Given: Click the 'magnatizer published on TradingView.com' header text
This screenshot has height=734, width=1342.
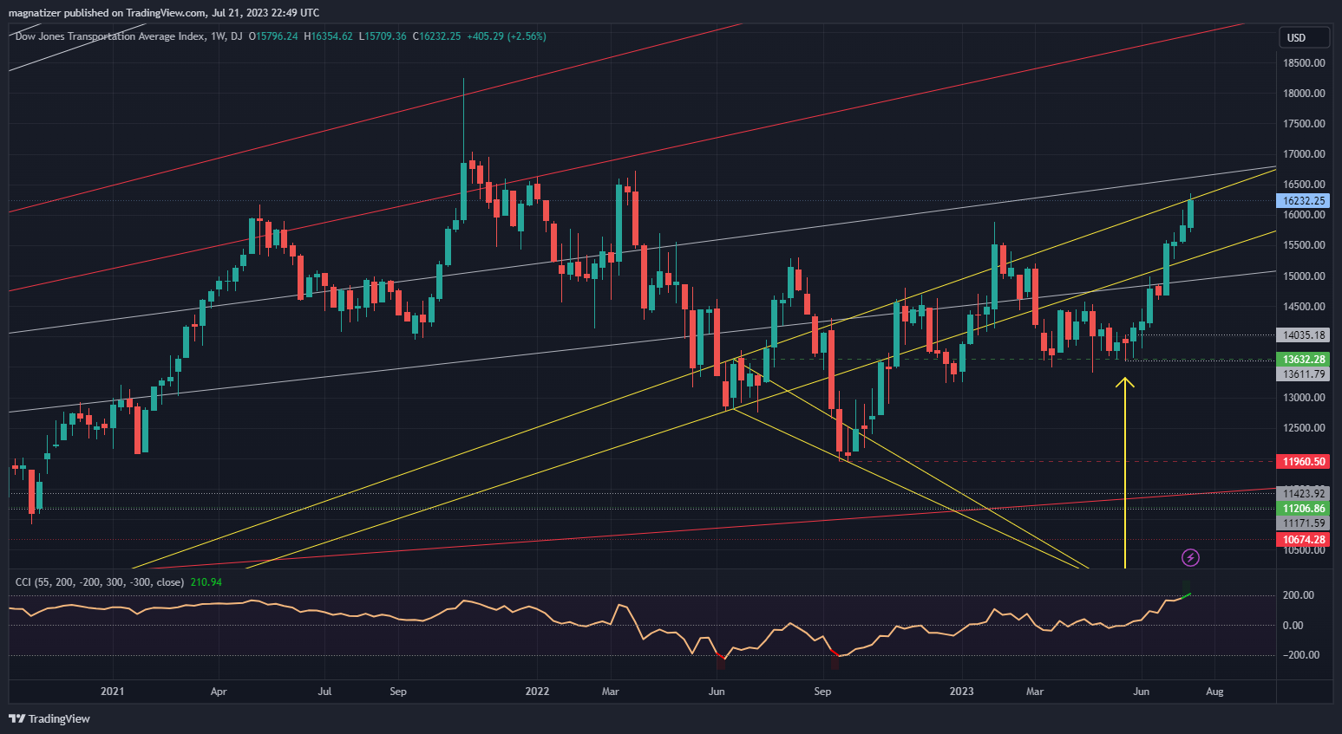Looking at the screenshot, I should click(108, 13).
